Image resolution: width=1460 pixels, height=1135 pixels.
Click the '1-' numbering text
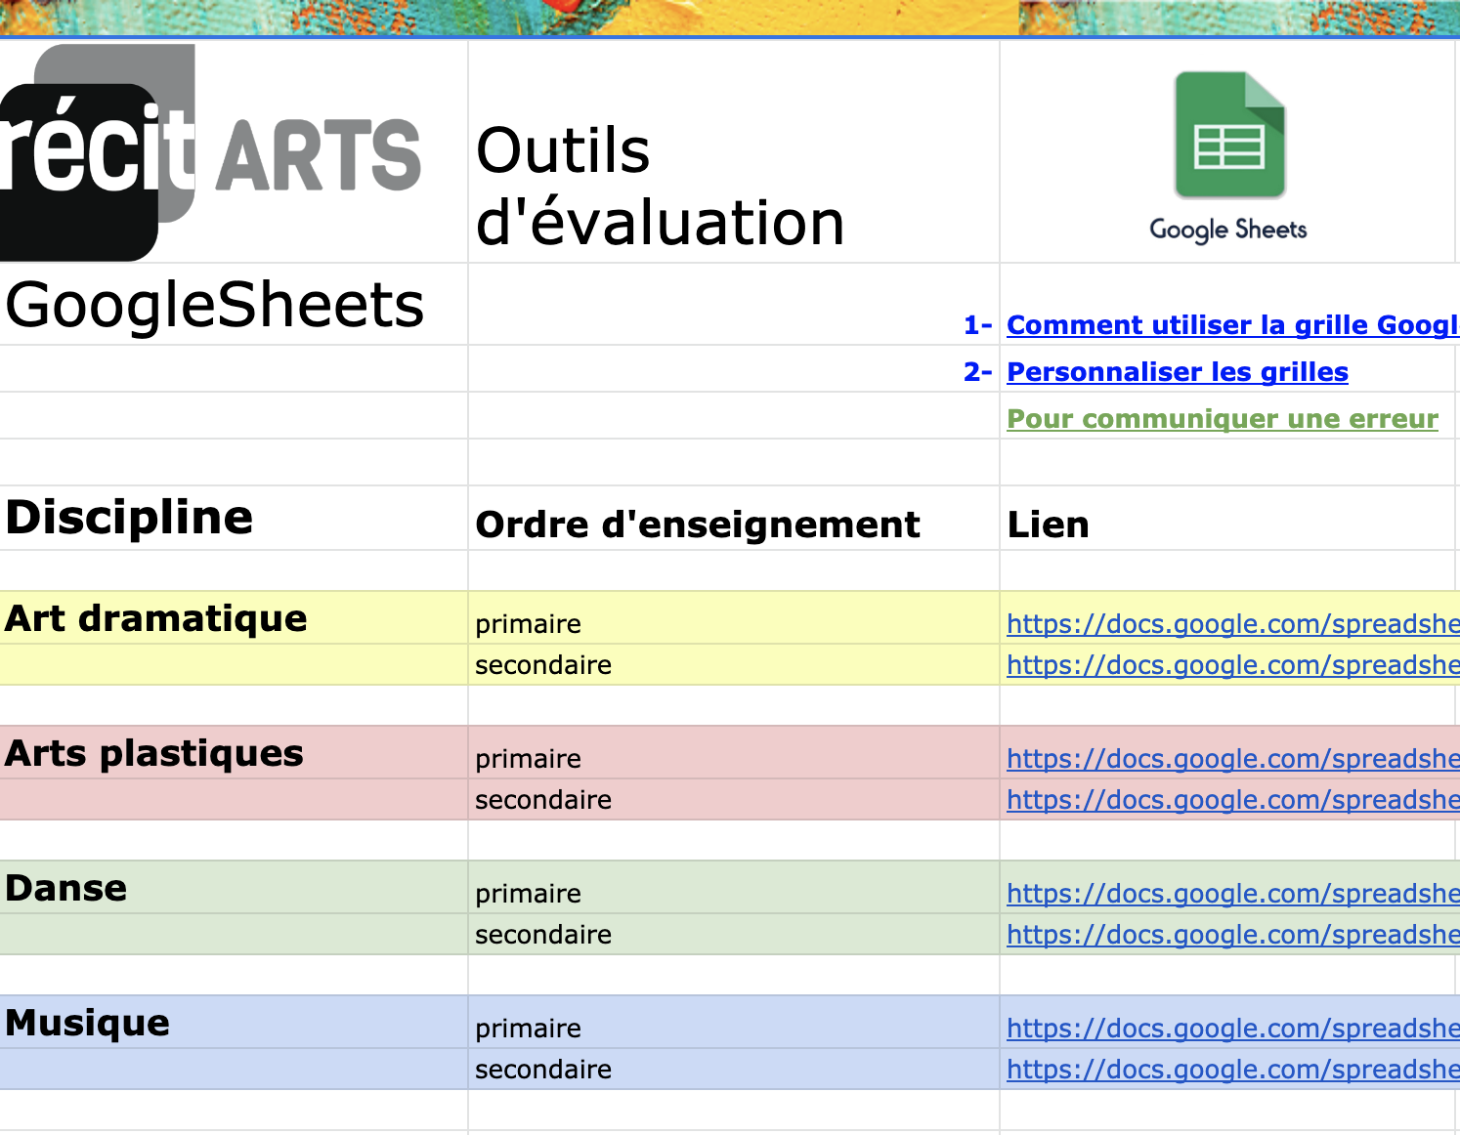[x=978, y=325]
